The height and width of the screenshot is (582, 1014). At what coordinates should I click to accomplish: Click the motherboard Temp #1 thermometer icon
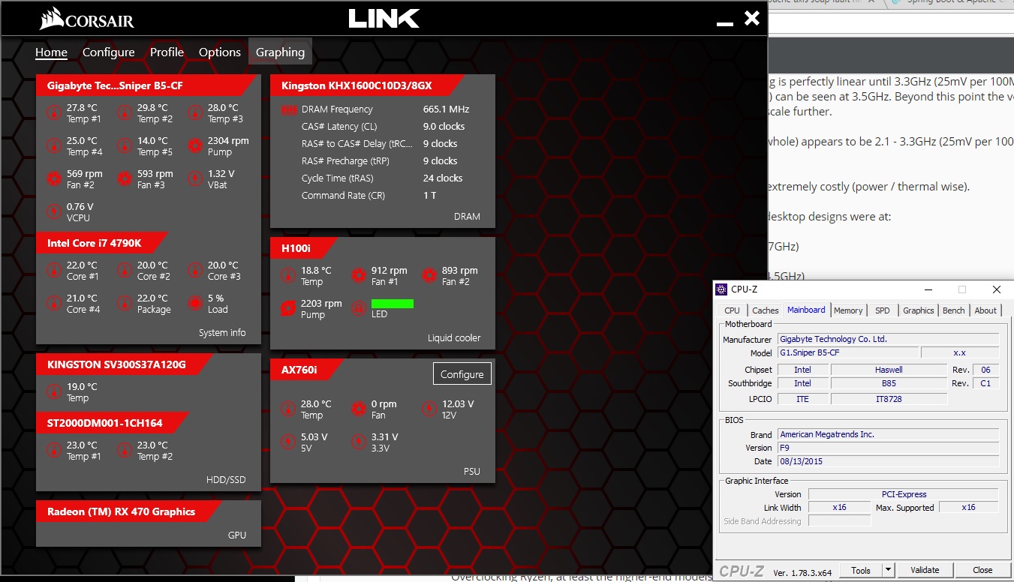tap(54, 113)
